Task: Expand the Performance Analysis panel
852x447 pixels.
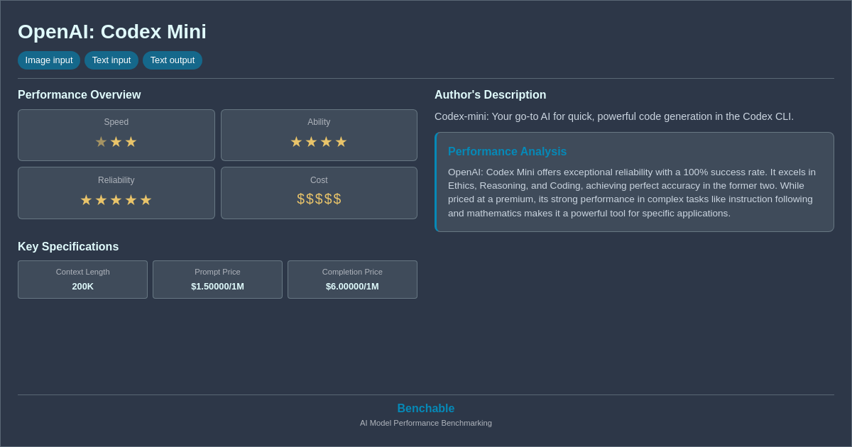Action: pyautogui.click(x=507, y=151)
